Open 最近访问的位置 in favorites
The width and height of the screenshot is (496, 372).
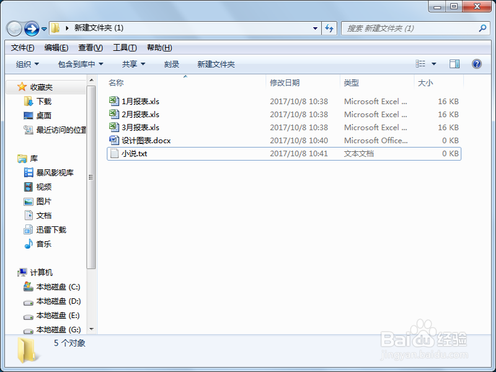pyautogui.click(x=61, y=130)
